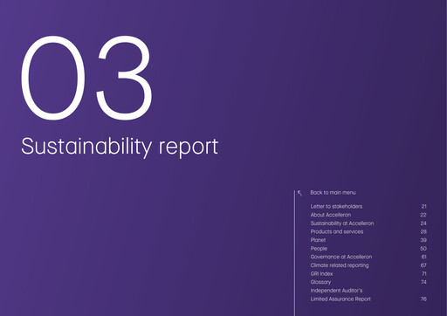Select the Planet contents entry

[318, 240]
